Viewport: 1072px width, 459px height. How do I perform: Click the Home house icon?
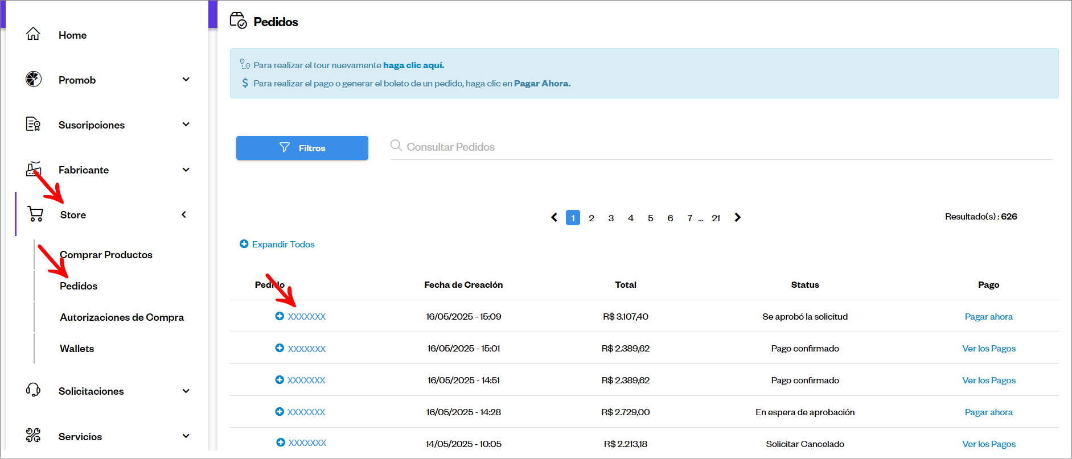33,34
